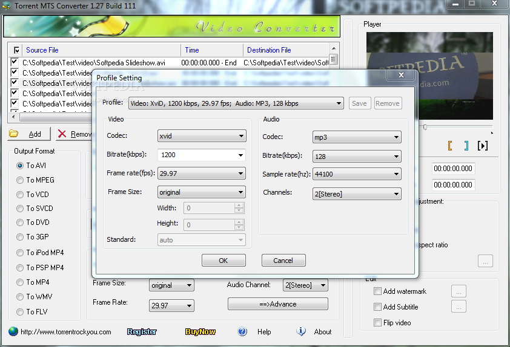Click the start time 00:00:00.000 field

pyautogui.click(x=453, y=169)
